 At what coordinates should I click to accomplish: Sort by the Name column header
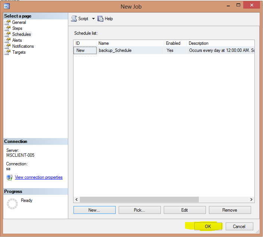pos(130,43)
